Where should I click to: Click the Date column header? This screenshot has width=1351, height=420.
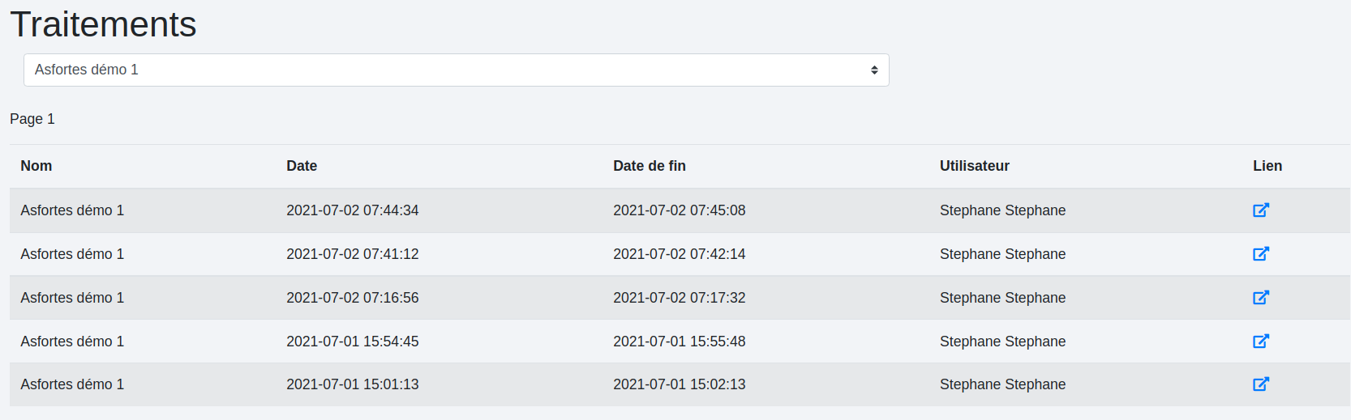tap(302, 166)
